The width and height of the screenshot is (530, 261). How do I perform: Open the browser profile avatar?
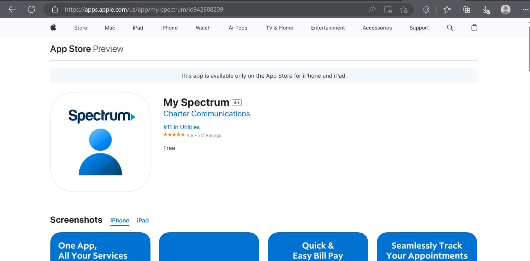pos(506,10)
